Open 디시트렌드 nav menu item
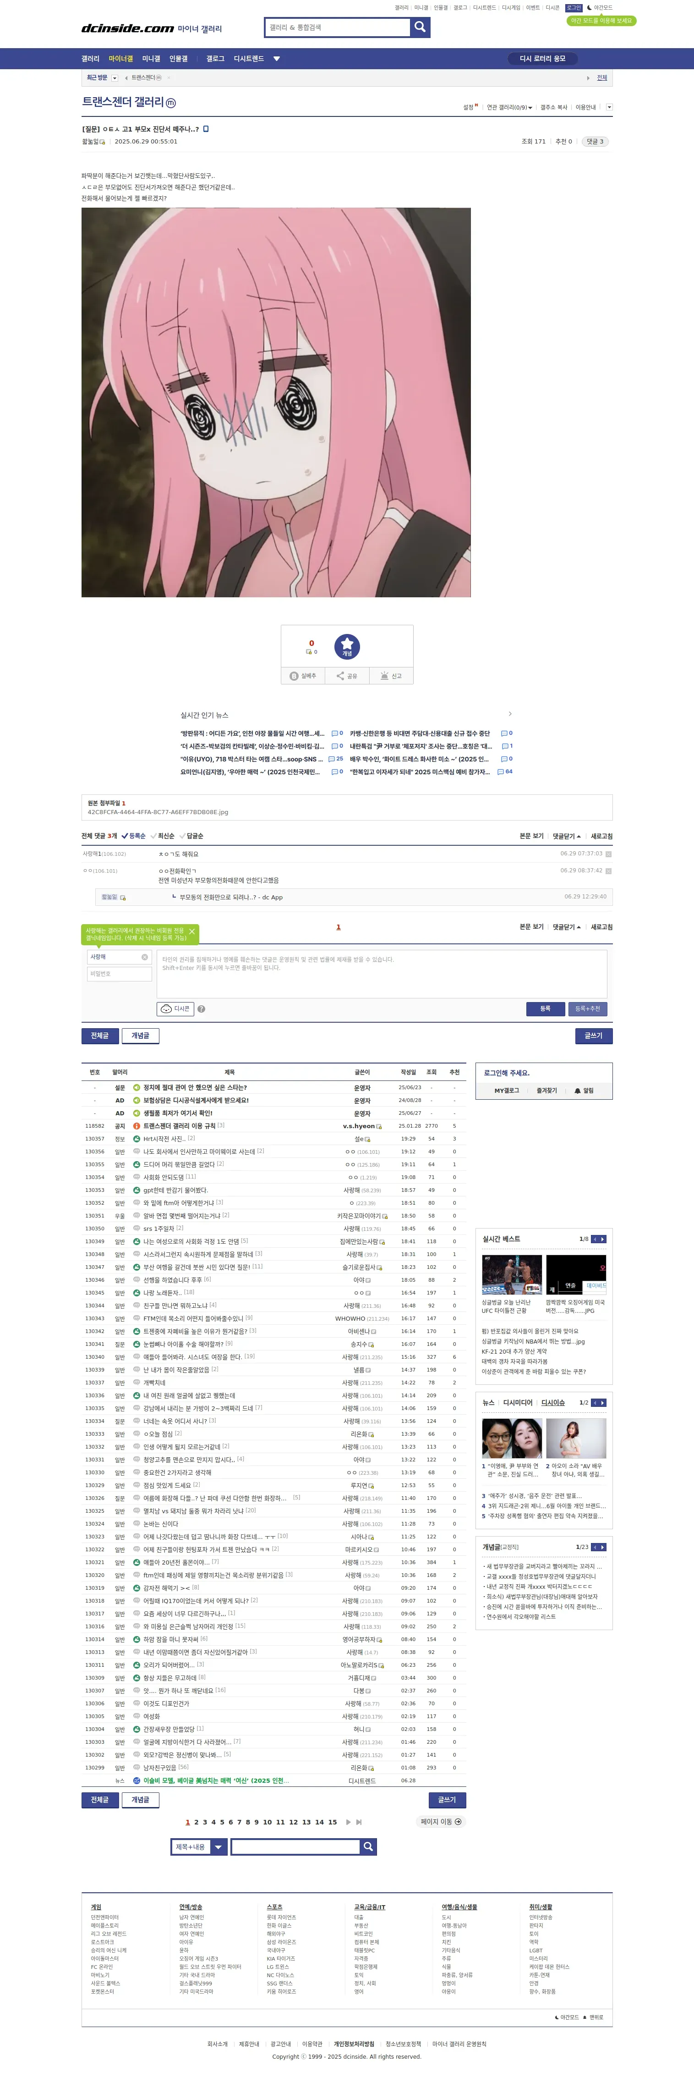This screenshot has height=2083, width=694. point(249,58)
